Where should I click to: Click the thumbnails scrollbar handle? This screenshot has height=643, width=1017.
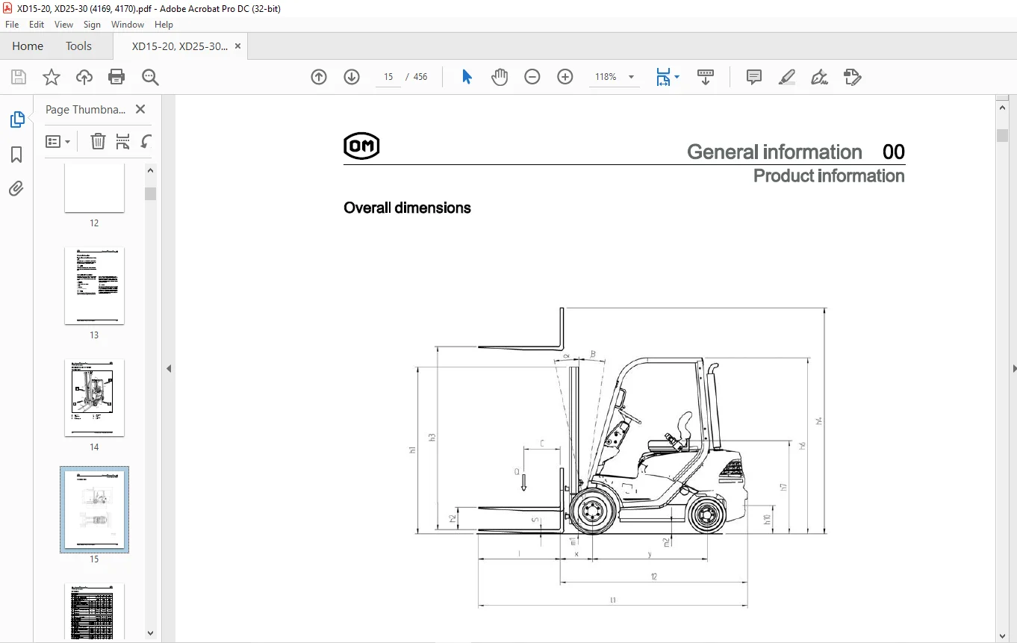pos(151,193)
